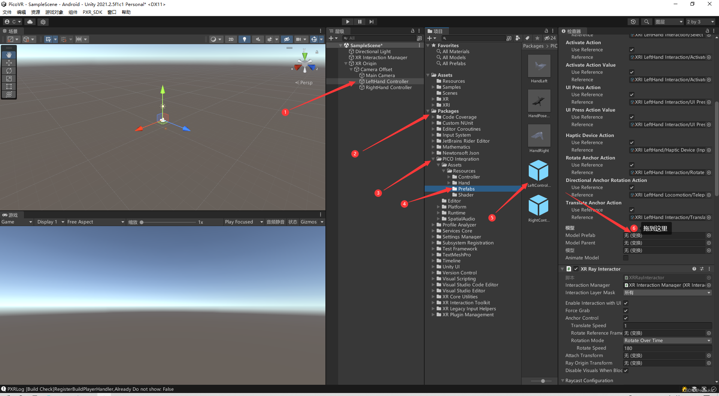Toggle 2D view mode
Image resolution: width=719 pixels, height=396 pixels.
[x=231, y=39]
